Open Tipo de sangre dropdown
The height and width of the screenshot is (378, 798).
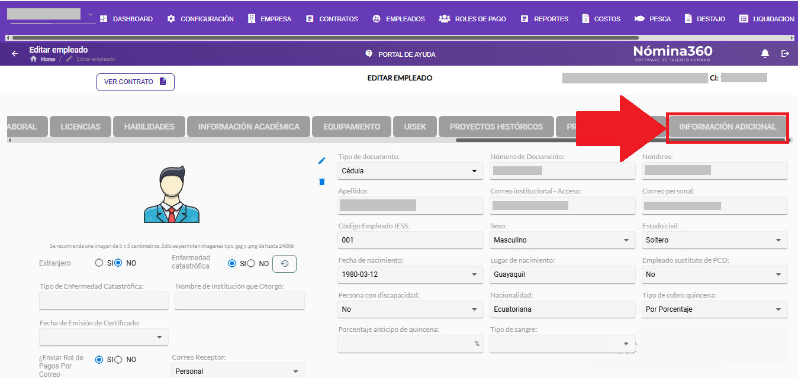pos(563,344)
